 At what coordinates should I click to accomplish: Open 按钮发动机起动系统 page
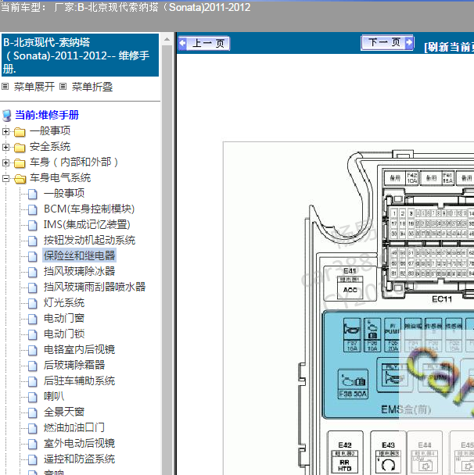(89, 240)
